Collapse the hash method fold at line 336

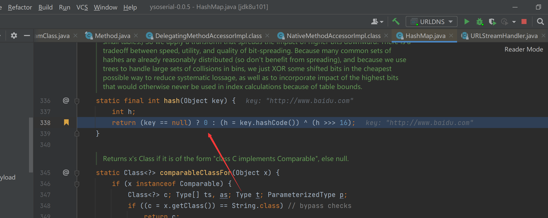pyautogui.click(x=77, y=101)
